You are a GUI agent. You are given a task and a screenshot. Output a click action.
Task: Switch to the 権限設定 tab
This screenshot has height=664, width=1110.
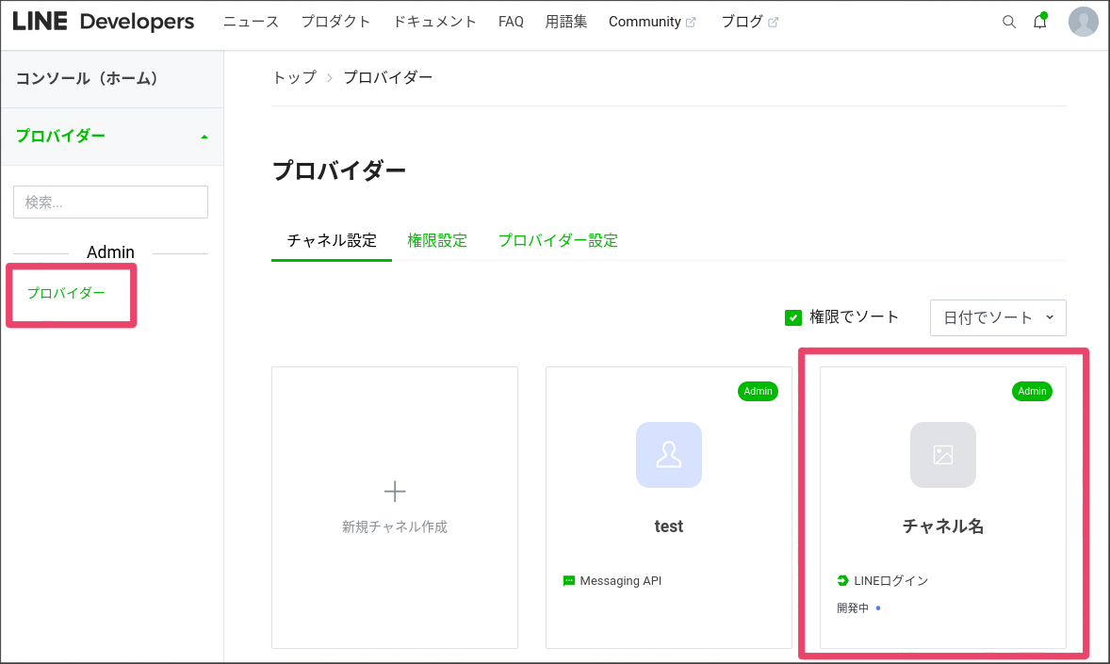(437, 240)
